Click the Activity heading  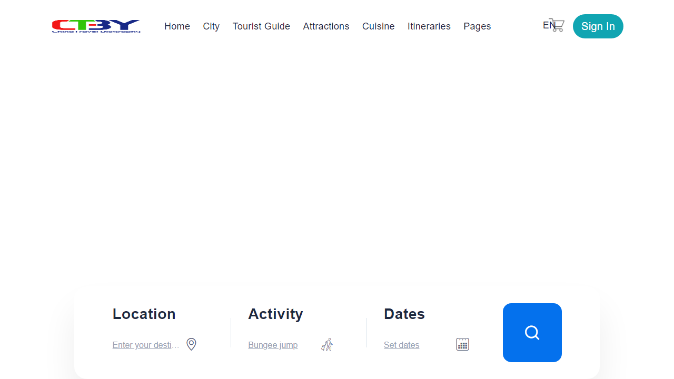click(275, 314)
